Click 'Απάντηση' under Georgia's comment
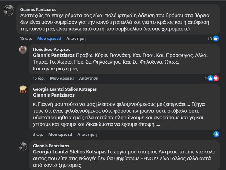 (87, 134)
